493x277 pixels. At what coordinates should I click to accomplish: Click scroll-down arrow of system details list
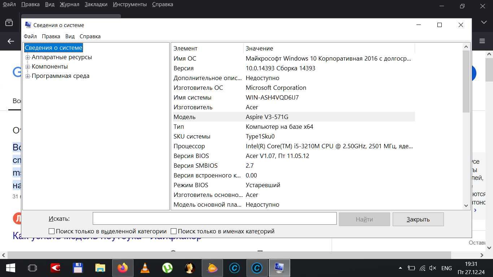pos(466,206)
